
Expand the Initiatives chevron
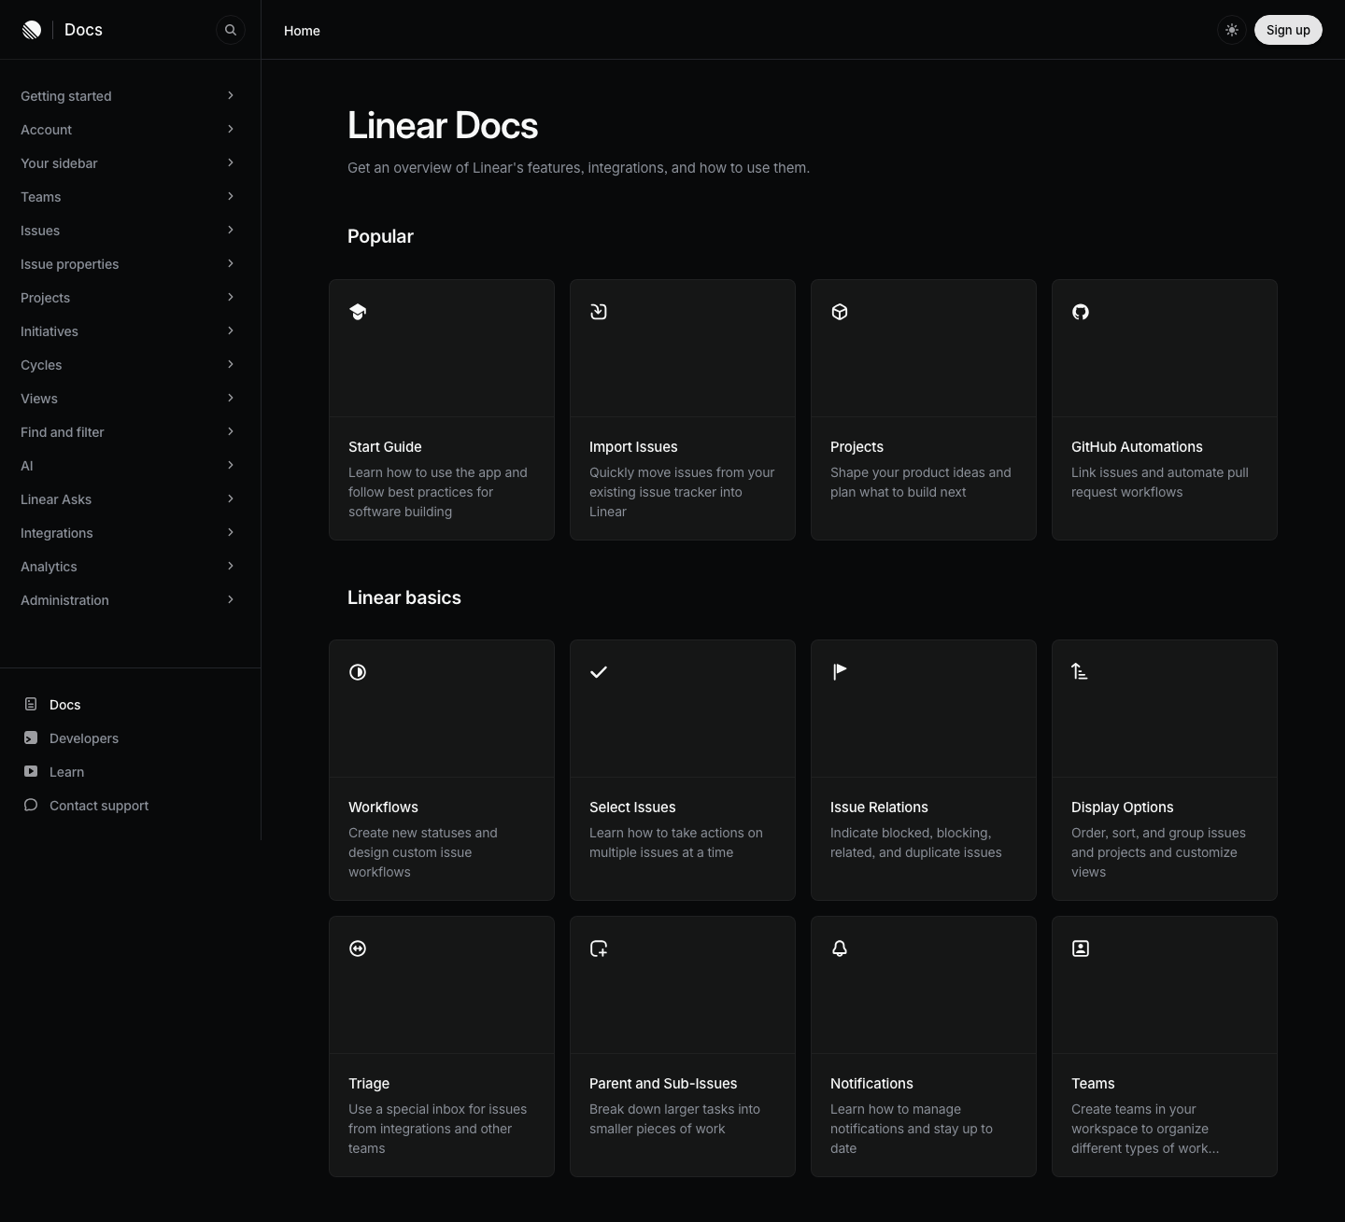[231, 330]
